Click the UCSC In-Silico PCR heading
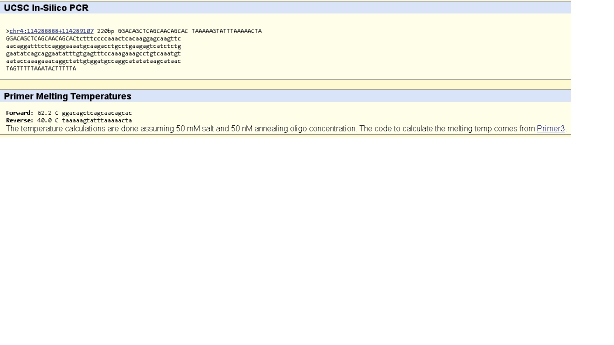 pos(46,8)
